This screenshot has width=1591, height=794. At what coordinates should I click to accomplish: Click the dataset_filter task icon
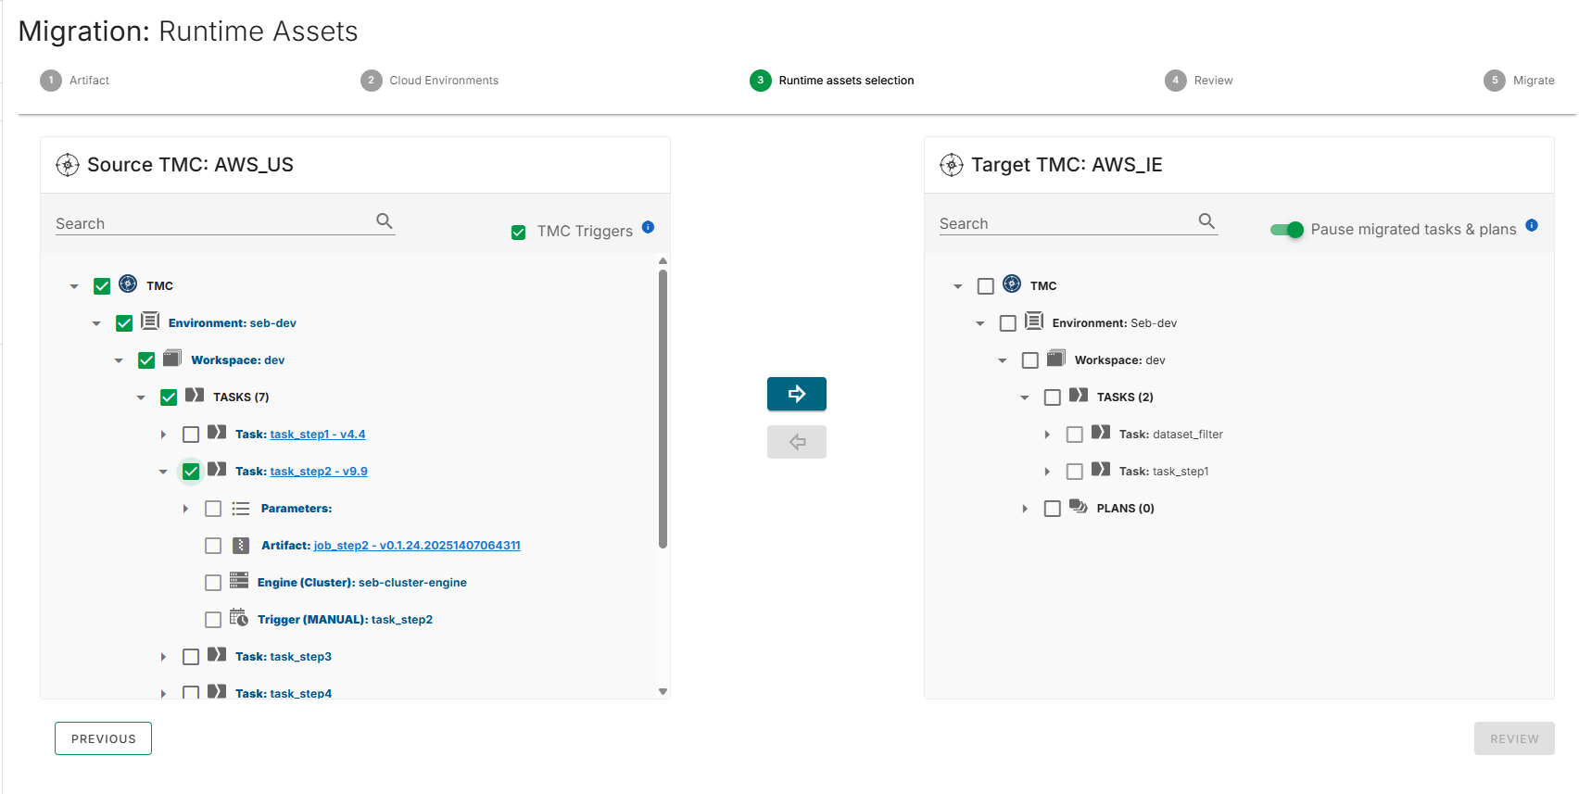(x=1101, y=432)
